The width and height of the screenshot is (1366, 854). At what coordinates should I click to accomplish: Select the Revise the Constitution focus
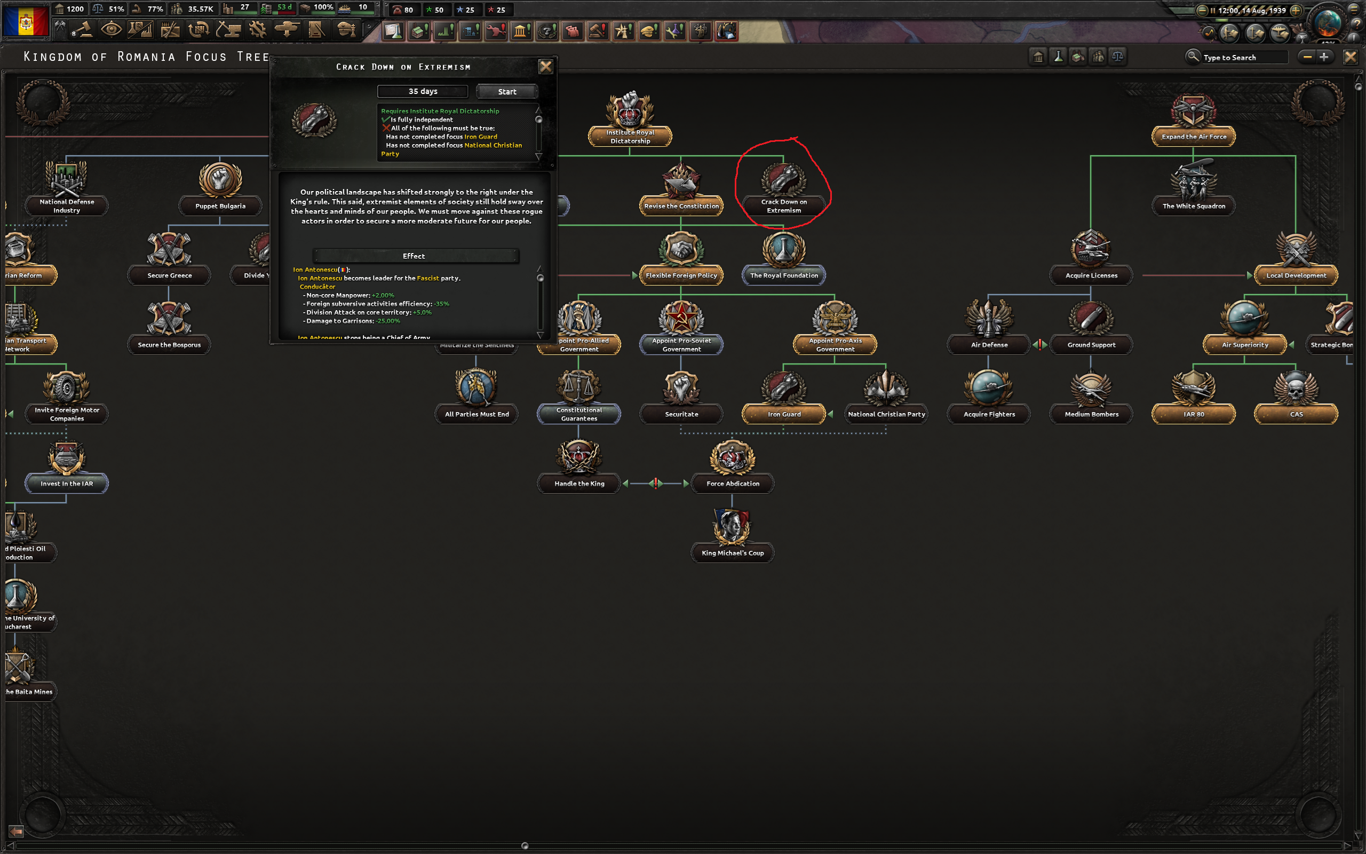coord(681,205)
